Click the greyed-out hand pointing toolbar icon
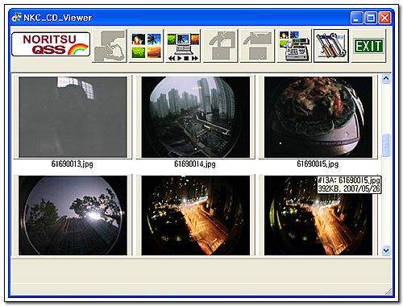 click(x=110, y=46)
